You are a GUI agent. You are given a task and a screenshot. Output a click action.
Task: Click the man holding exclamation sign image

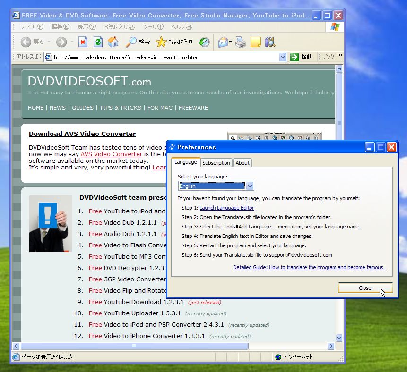click(x=51, y=224)
